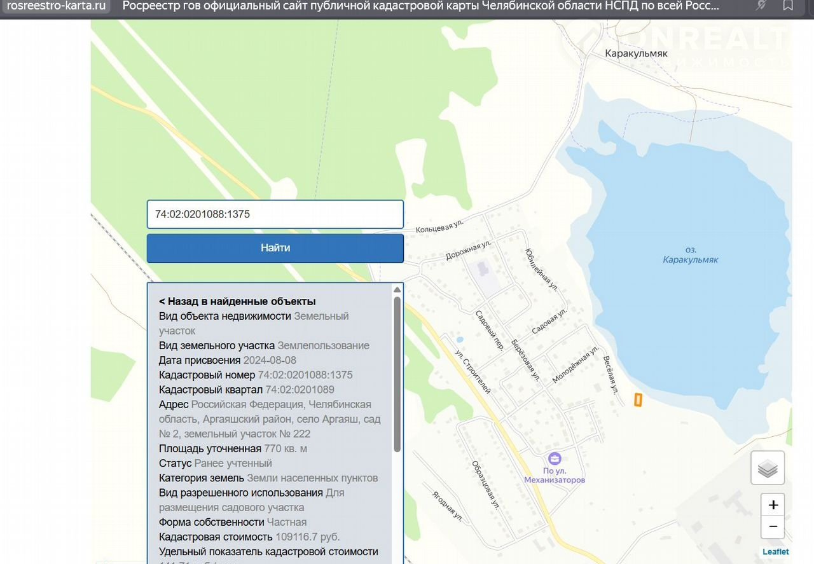Click the briefcase marker above По ул. Механизаторов
This screenshot has width=814, height=564.
pos(555,458)
